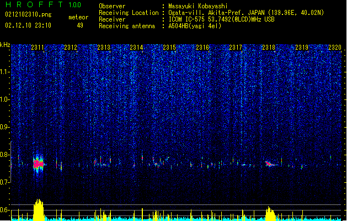Click the meteor count value 49

coord(80,25)
